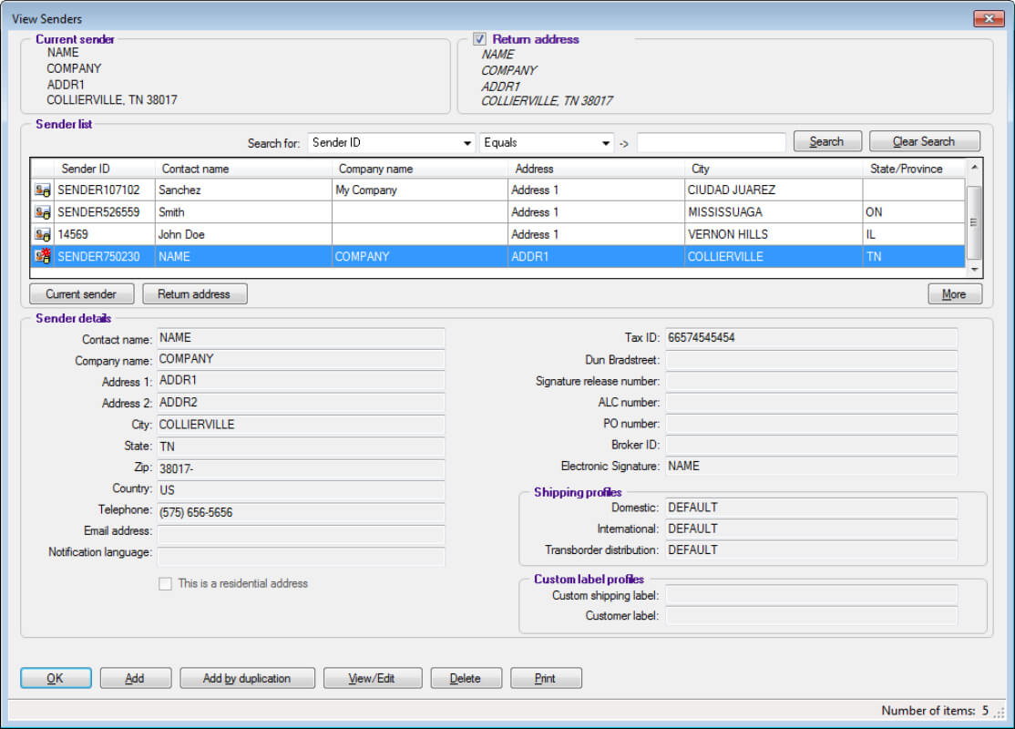Click the Contact name field showing NAME
The height and width of the screenshot is (729, 1015).
tap(301, 338)
